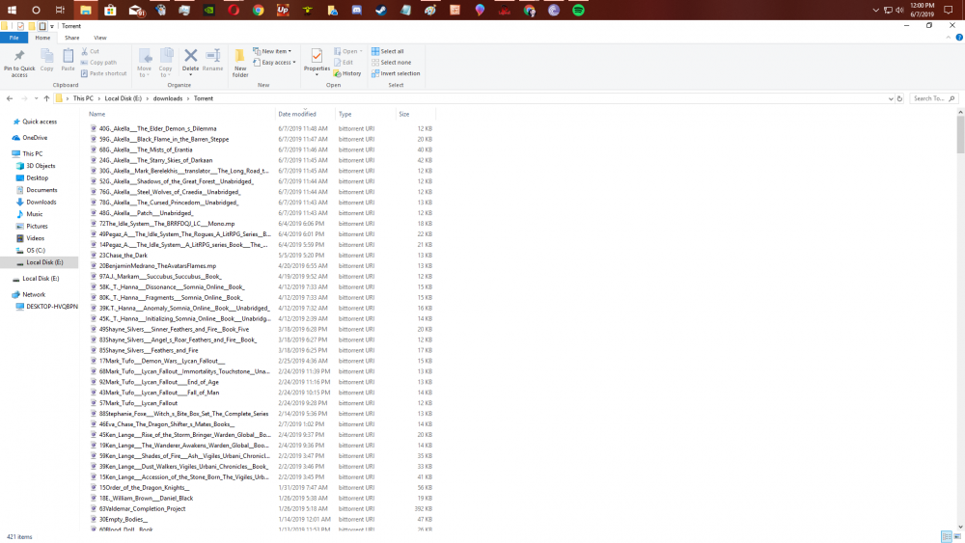Click the Search Torrent field
The image size is (965, 543).
pos(933,98)
